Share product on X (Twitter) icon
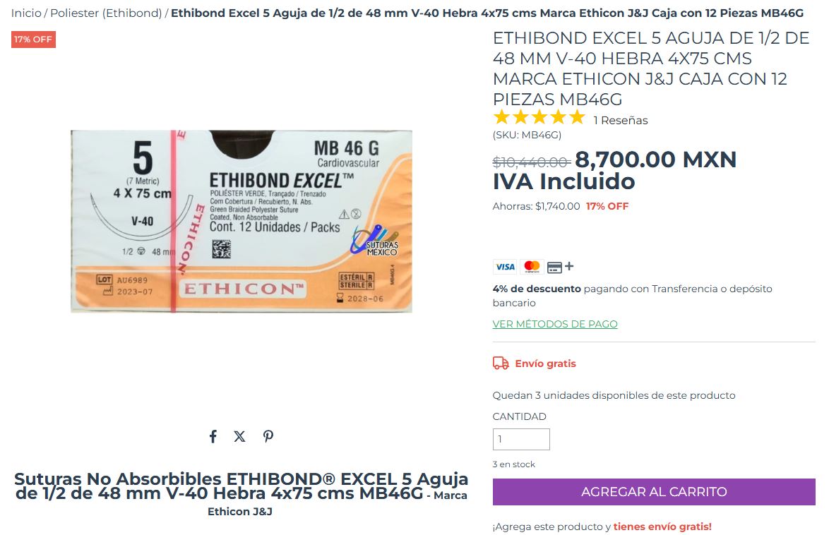 pyautogui.click(x=239, y=436)
